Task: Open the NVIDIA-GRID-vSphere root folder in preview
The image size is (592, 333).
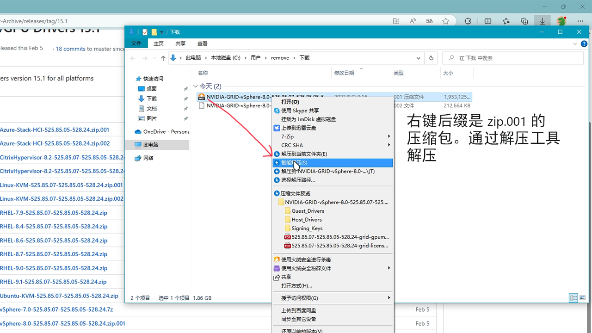Action: (333, 202)
